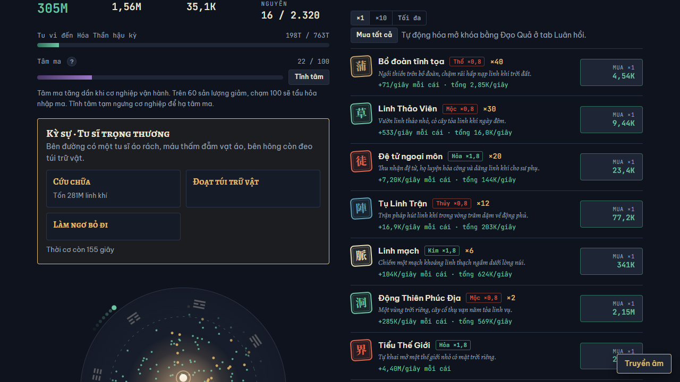Screen dimensions: 680x382
Task: Buy Bồ đoàn tĩnh tọa for 4,54K
Action: pyautogui.click(x=611, y=72)
